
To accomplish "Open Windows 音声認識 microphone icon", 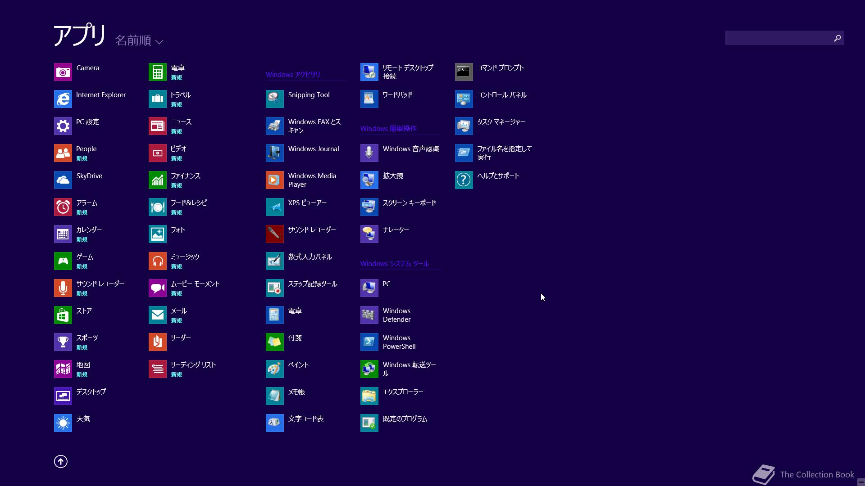I will (369, 153).
